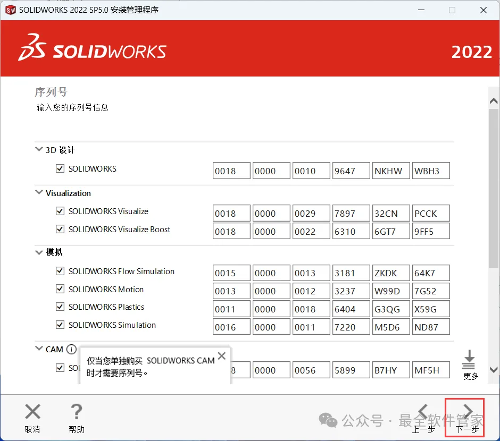Minimize the installation manager window
This screenshot has width=500, height=441.
(x=421, y=10)
